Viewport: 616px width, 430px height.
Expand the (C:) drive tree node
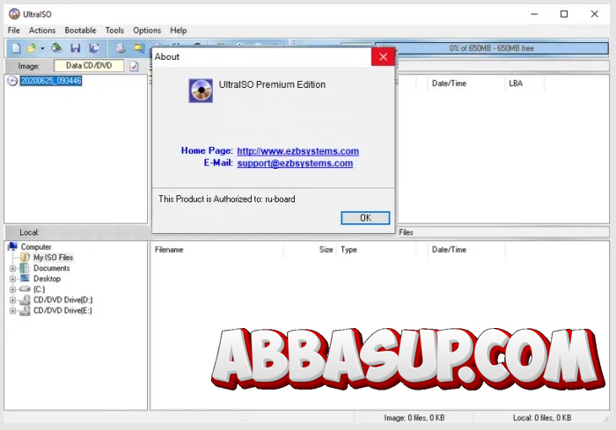pos(12,290)
